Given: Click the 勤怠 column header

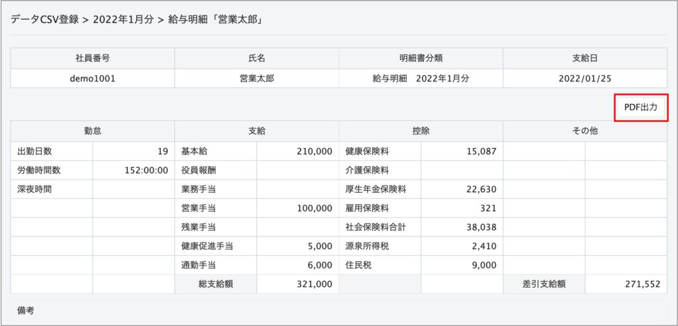Looking at the screenshot, I should 93,131.
